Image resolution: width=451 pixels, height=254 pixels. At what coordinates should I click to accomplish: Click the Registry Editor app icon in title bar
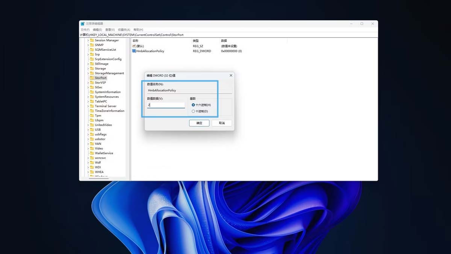[82, 24]
